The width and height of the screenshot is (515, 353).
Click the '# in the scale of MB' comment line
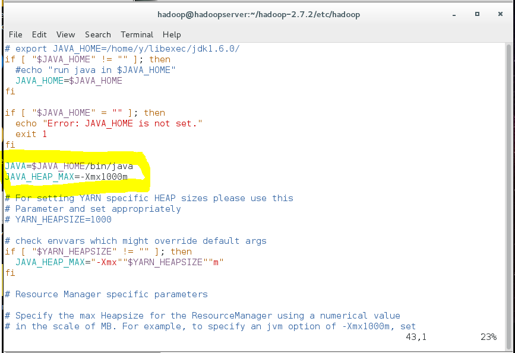pos(210,326)
